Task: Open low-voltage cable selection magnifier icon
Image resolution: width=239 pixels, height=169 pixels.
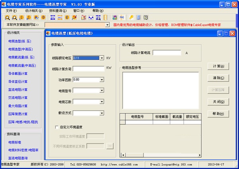Action: (7, 18)
